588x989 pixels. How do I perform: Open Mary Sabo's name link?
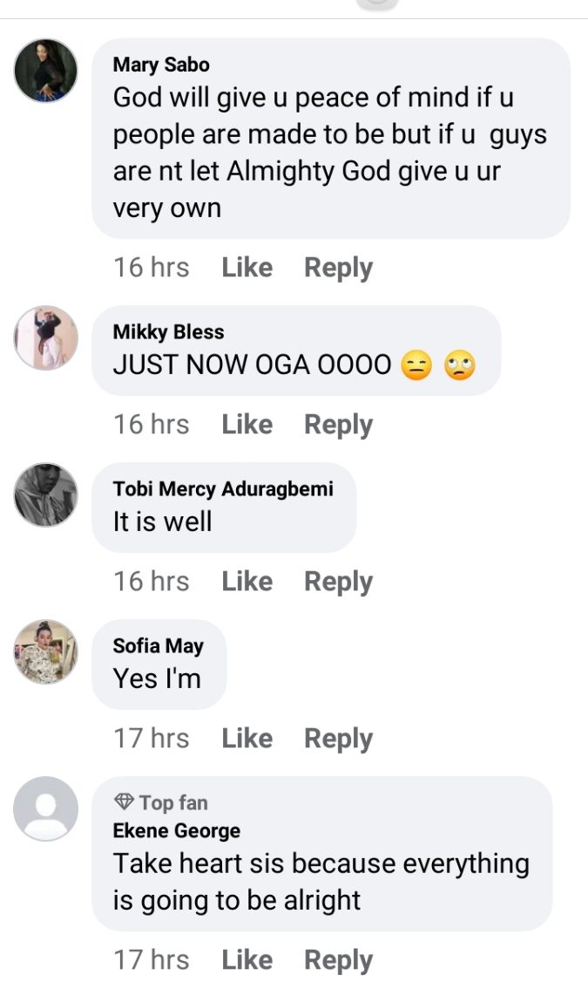pyautogui.click(x=161, y=65)
